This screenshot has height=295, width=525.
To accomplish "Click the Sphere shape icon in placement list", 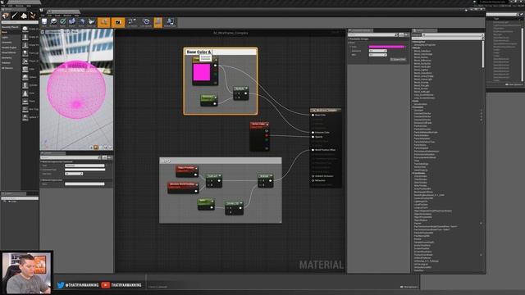I will pyautogui.click(x=25, y=77).
